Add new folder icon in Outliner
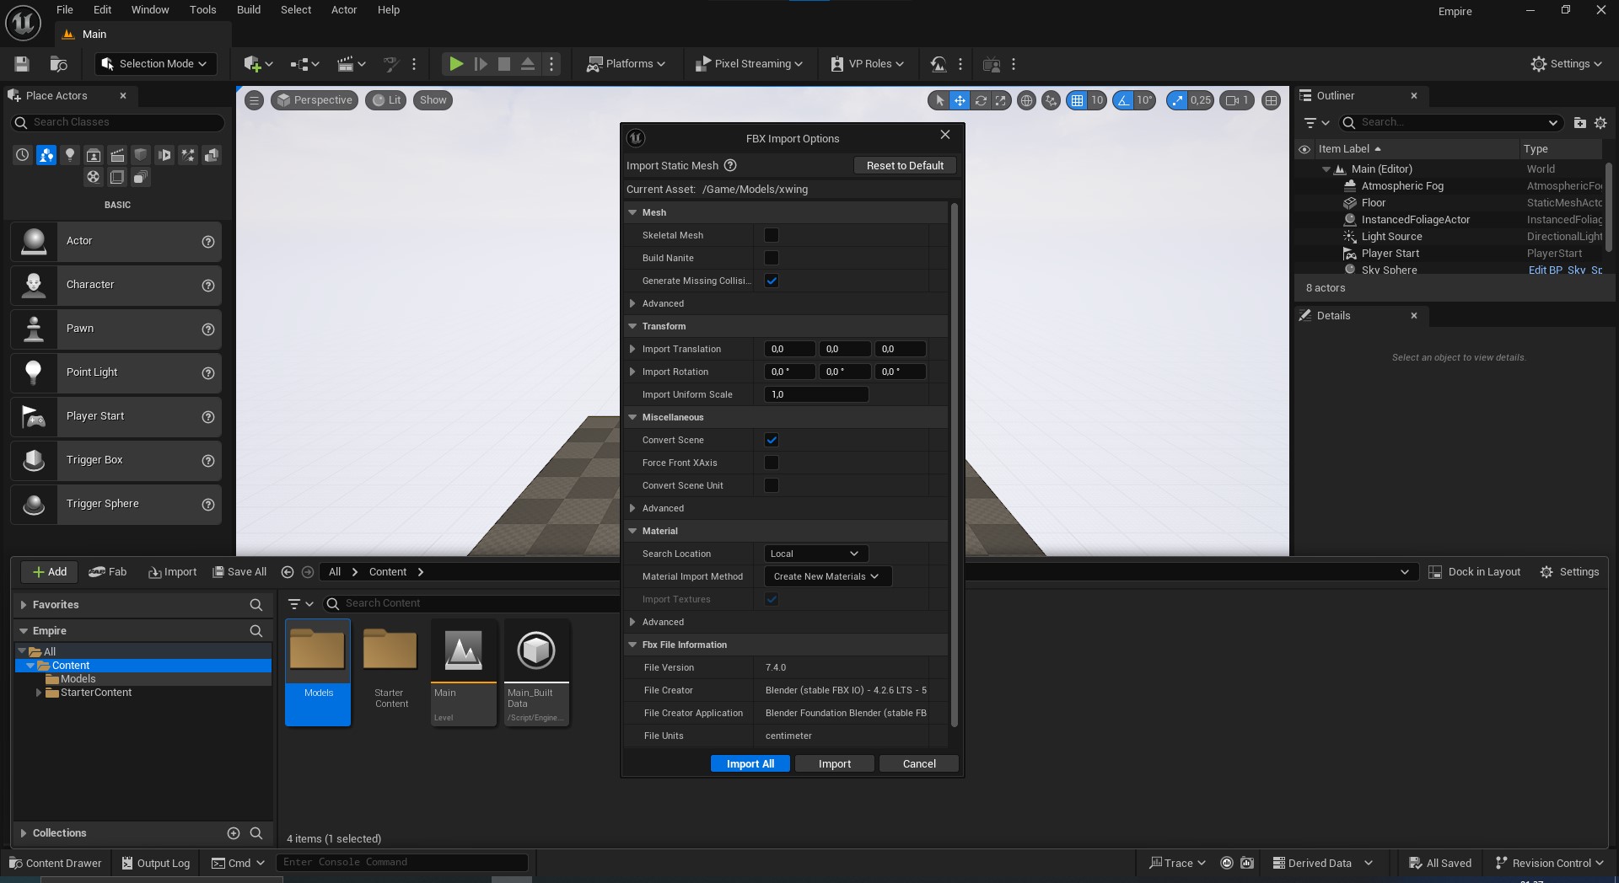This screenshot has width=1619, height=883. pos(1579,123)
